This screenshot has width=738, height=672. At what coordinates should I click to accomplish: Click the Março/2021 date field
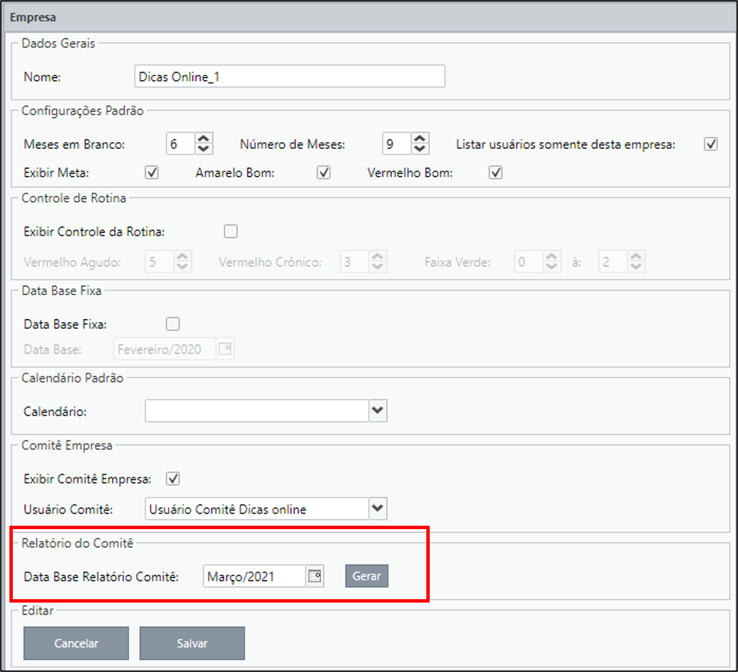tap(254, 576)
